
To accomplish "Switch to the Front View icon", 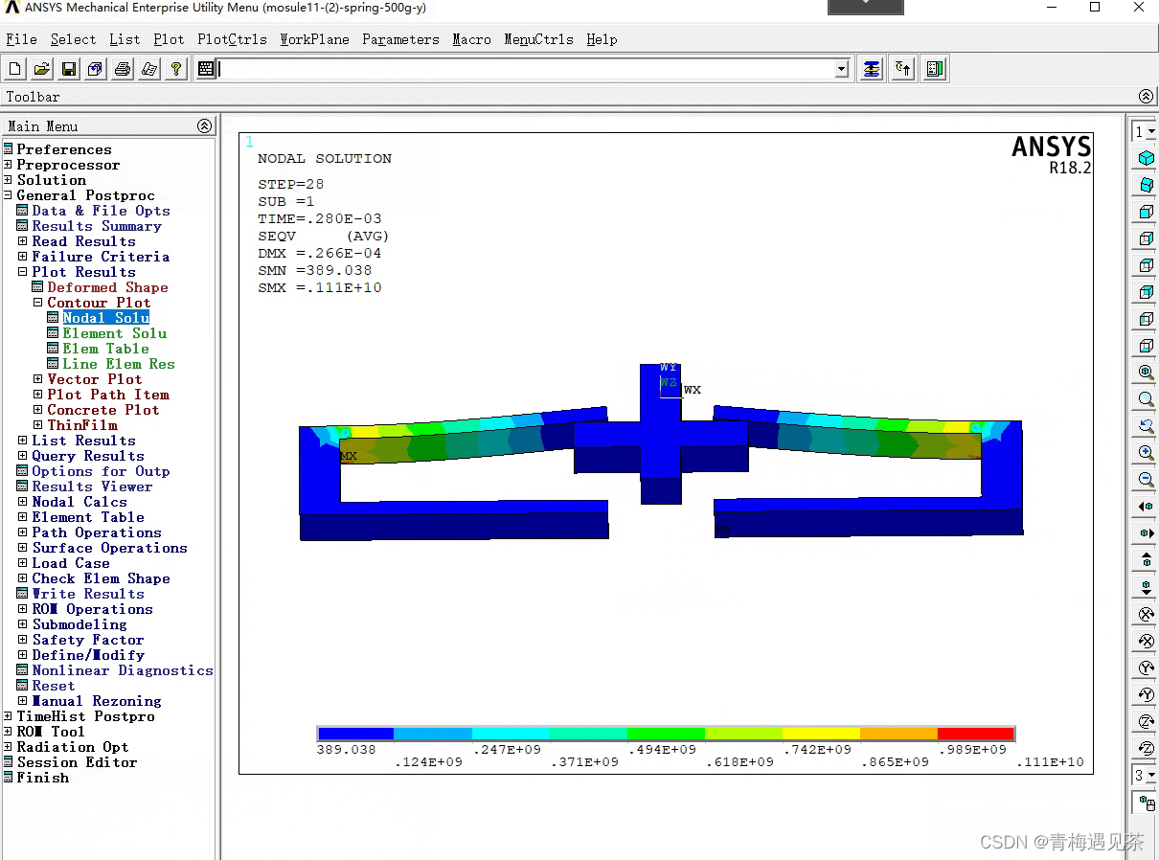I will point(1145,212).
